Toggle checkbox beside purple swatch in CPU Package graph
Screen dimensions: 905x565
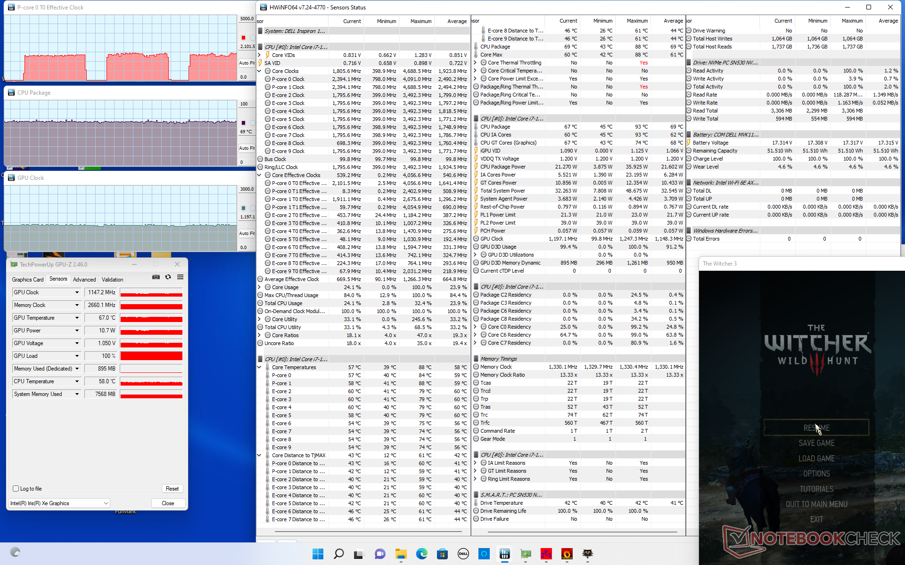[252, 123]
